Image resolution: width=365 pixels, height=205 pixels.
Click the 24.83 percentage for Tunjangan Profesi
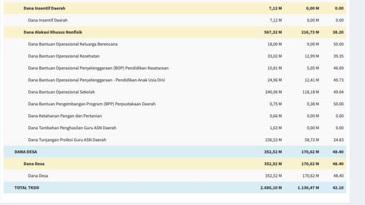point(338,140)
